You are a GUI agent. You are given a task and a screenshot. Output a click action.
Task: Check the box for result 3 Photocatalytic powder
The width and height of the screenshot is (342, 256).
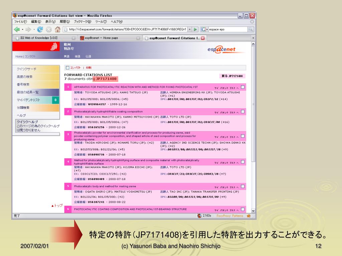[242, 136]
